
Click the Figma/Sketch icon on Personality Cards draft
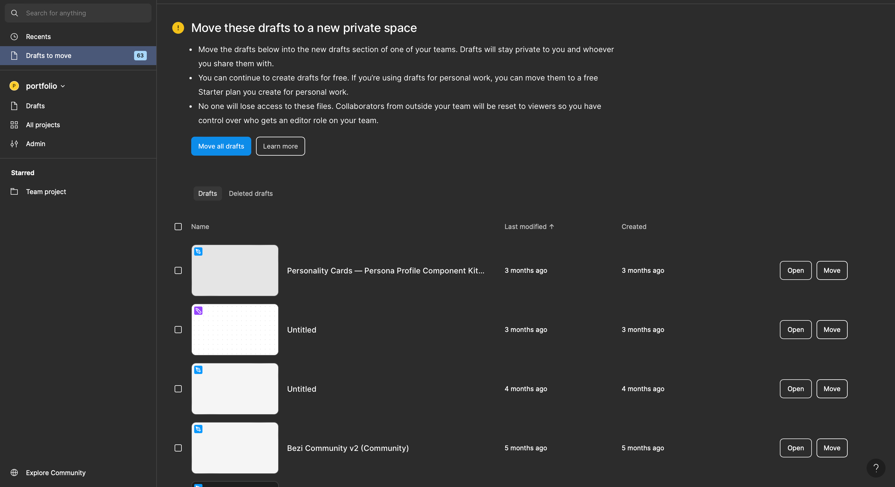click(199, 251)
